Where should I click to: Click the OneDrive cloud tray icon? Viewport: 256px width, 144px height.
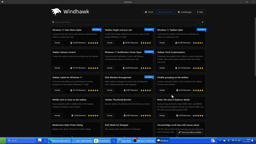click(224, 141)
